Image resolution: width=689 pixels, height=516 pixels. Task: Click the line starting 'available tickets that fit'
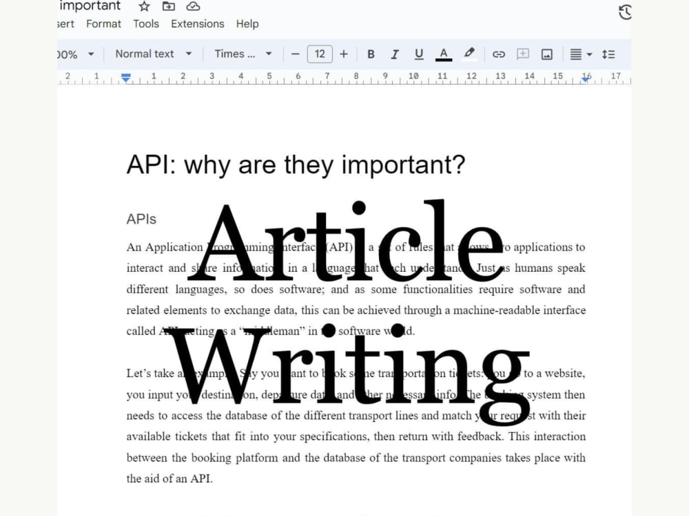tap(356, 437)
